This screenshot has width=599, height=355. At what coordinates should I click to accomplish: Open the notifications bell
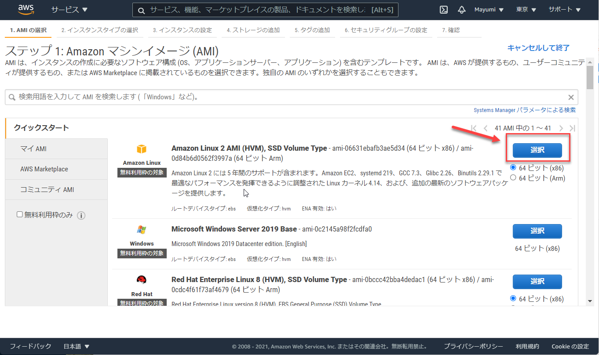(461, 10)
